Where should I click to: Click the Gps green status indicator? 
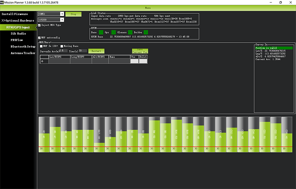coord(114,32)
